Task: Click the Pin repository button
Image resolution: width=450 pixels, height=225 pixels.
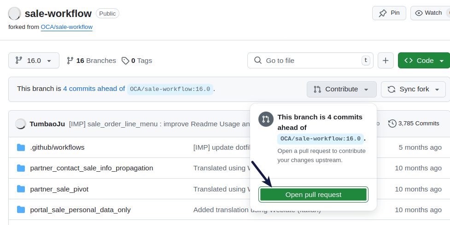Action: 389,13
